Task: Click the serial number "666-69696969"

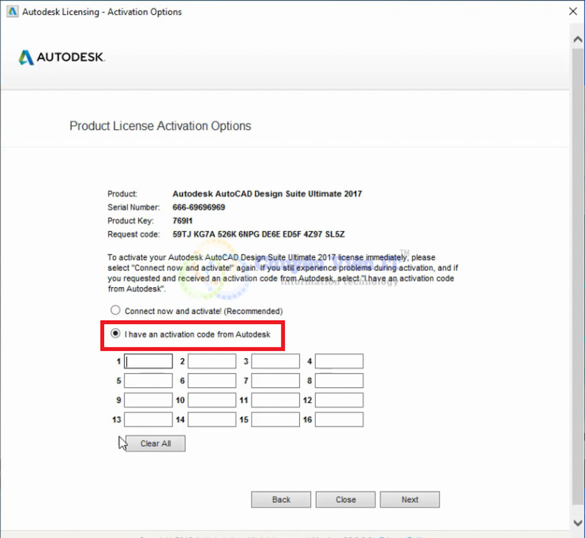Action: pyautogui.click(x=198, y=207)
